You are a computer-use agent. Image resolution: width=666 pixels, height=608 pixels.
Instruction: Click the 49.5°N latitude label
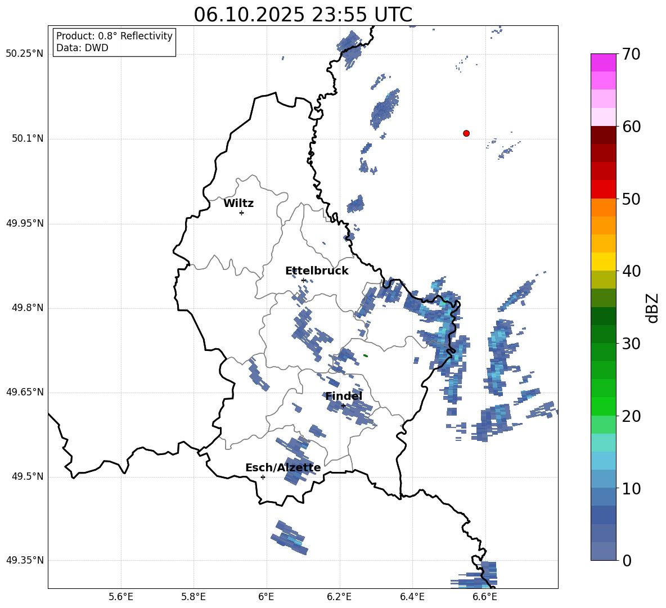pyautogui.click(x=28, y=476)
